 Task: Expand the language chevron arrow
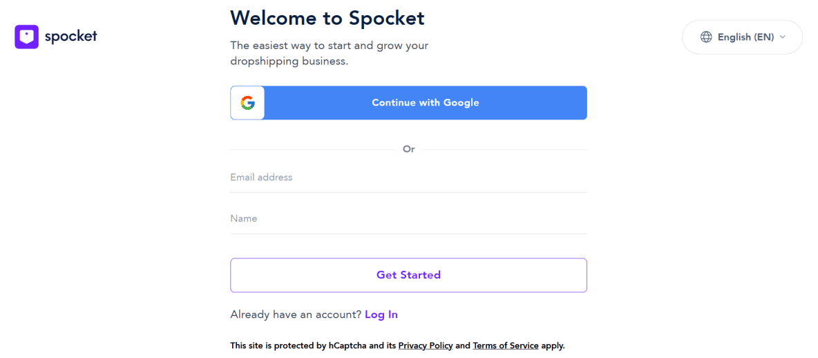[783, 37]
